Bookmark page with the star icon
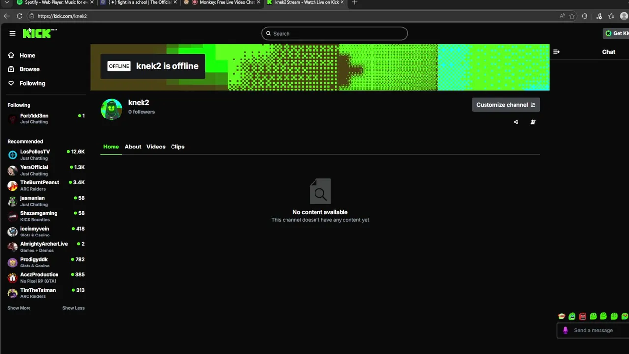The image size is (629, 354). [x=572, y=16]
